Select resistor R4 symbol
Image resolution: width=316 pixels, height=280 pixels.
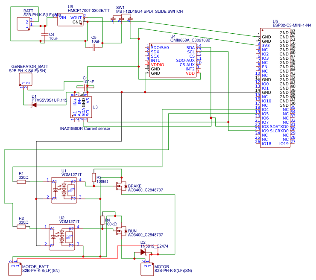click(x=102, y=220)
